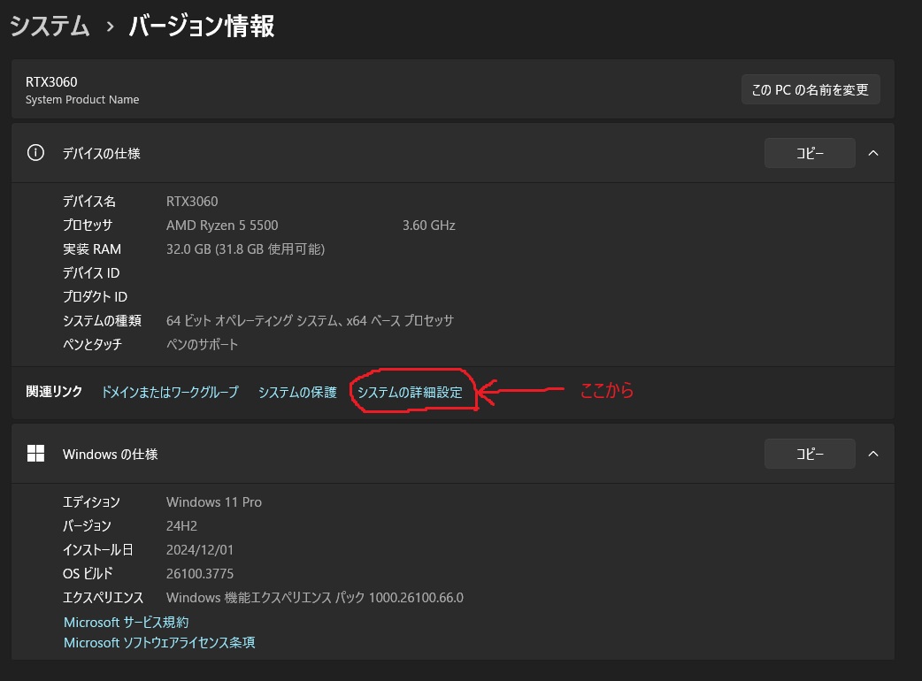Collapse the Windows の仕様 section chevron
922x681 pixels.
[873, 454]
